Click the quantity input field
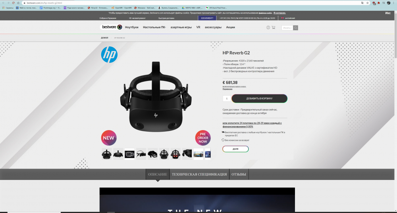The width and height of the screenshot is (397, 213). pyautogui.click(x=227, y=99)
